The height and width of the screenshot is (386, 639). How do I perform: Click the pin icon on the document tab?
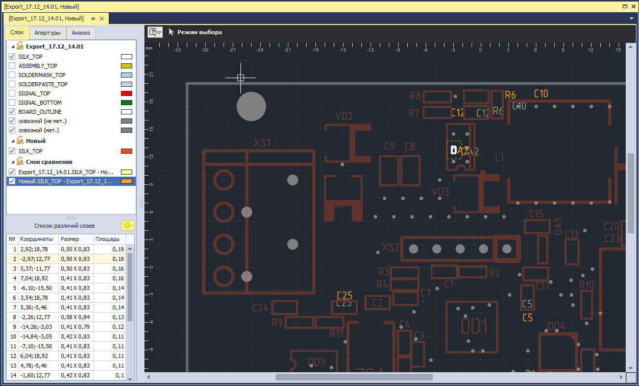tap(93, 18)
